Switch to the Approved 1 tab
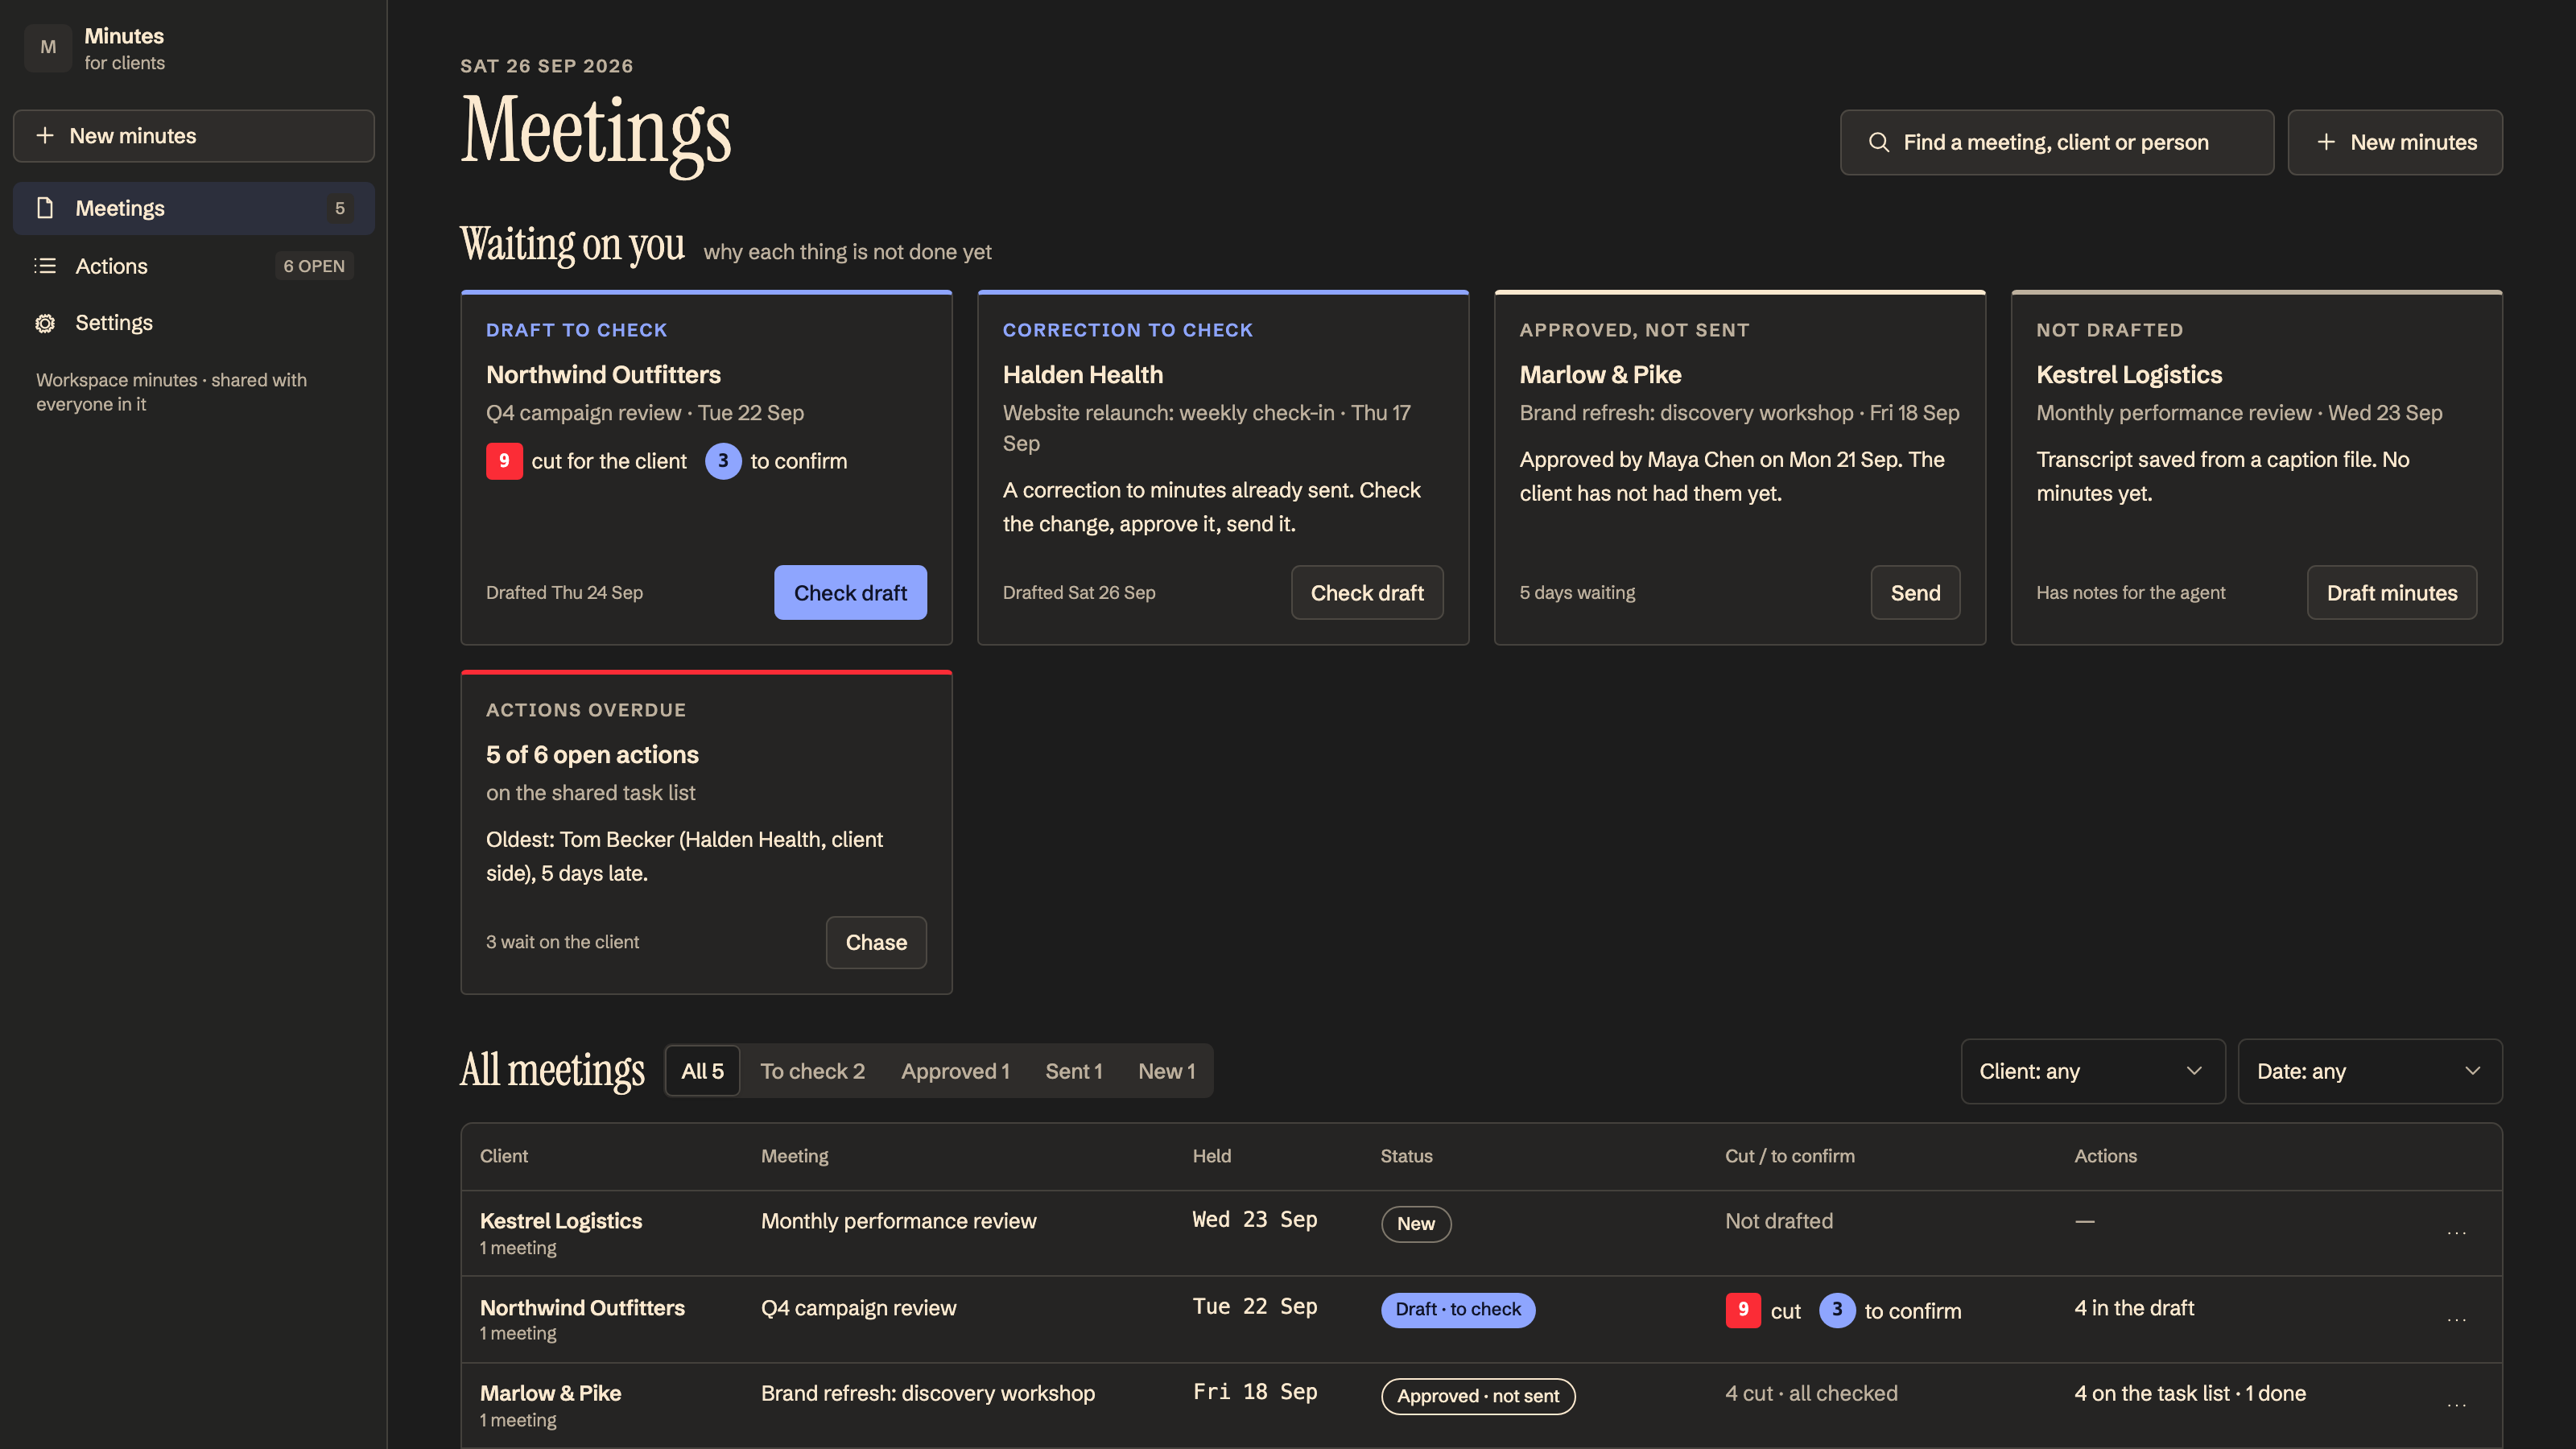Viewport: 2576px width, 1449px height. 955,1071
